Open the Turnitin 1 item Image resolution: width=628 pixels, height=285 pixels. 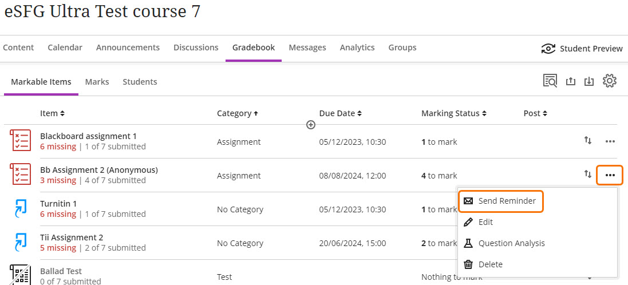pos(58,204)
